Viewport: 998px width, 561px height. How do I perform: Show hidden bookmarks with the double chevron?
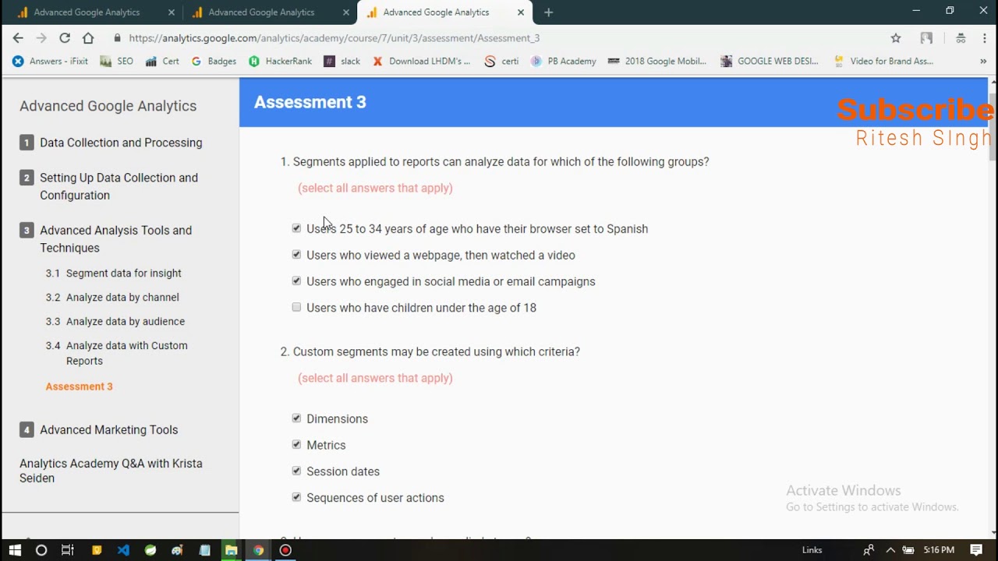pyautogui.click(x=983, y=61)
